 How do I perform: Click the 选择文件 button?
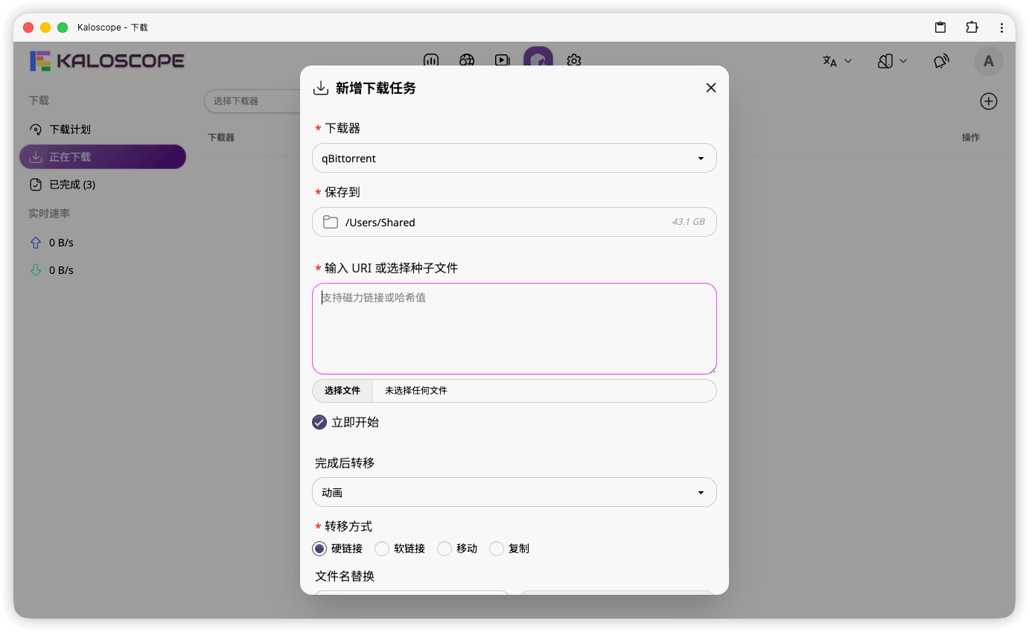pos(343,391)
